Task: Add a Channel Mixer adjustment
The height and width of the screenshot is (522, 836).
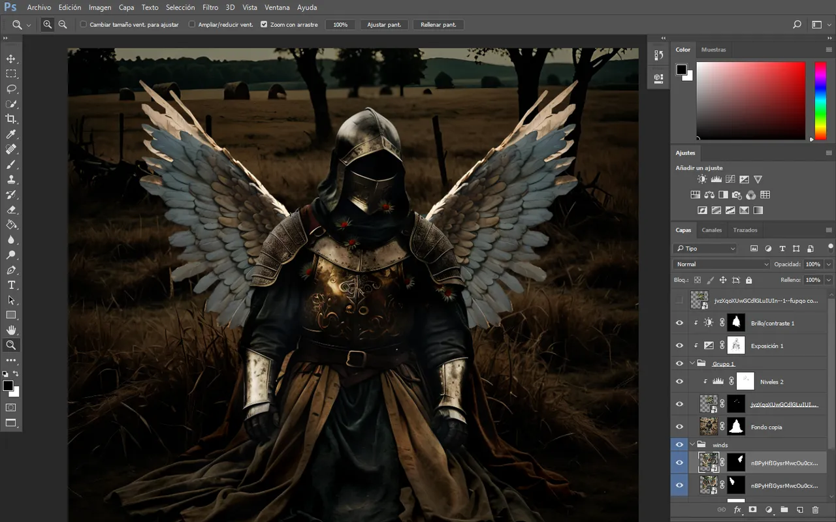Action: pos(751,195)
